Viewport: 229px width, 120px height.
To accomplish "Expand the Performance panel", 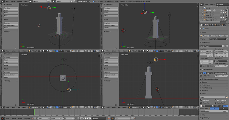I will tap(206, 85).
